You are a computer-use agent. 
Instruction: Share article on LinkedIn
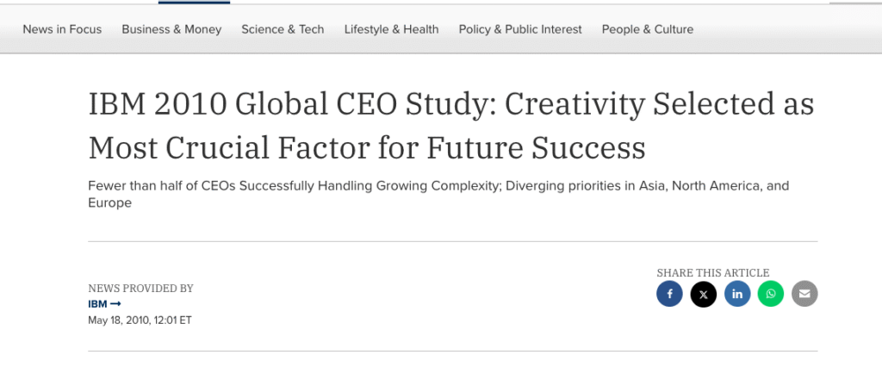[737, 294]
